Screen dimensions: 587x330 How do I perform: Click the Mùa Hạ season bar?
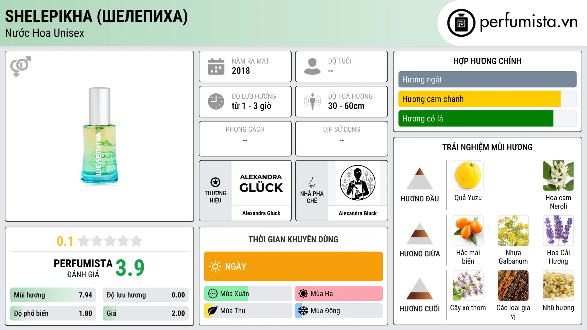point(338,294)
